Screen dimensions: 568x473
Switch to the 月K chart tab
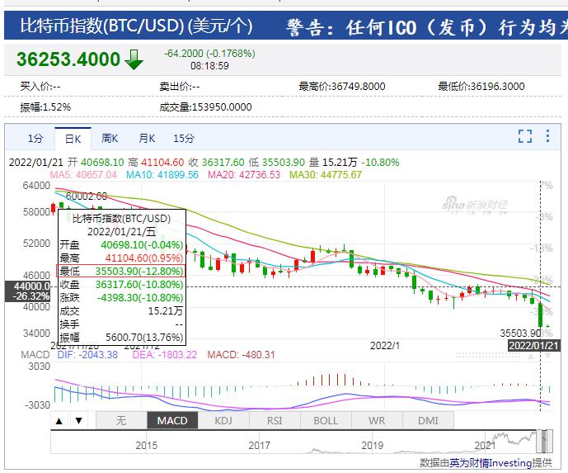click(x=147, y=138)
